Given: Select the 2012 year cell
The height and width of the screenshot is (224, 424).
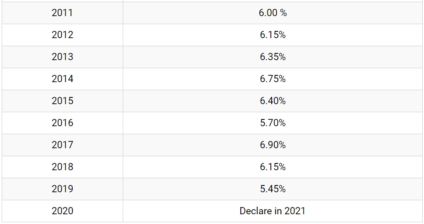Looking at the screenshot, I should [x=63, y=35].
